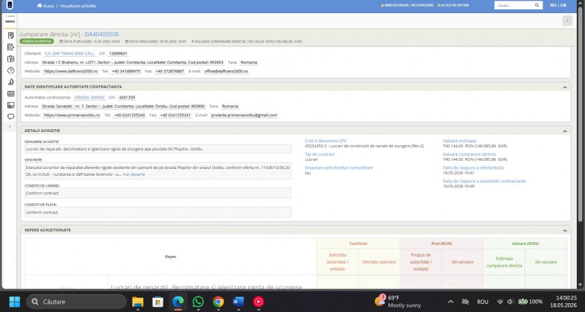Open Microsoft Store from taskbar
The height and width of the screenshot is (312, 585).
coord(158,302)
